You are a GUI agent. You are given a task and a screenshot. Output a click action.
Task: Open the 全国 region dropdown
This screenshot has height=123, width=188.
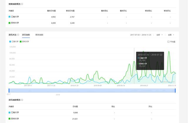click(x=171, y=35)
